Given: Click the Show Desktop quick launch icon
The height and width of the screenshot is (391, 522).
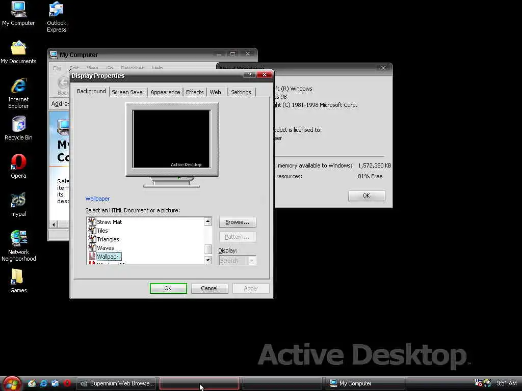Looking at the screenshot, I should (x=32, y=383).
